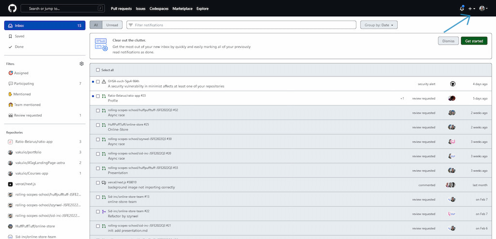496x239 pixels.
Task: Click the Participating filter icon
Action: 11,84
